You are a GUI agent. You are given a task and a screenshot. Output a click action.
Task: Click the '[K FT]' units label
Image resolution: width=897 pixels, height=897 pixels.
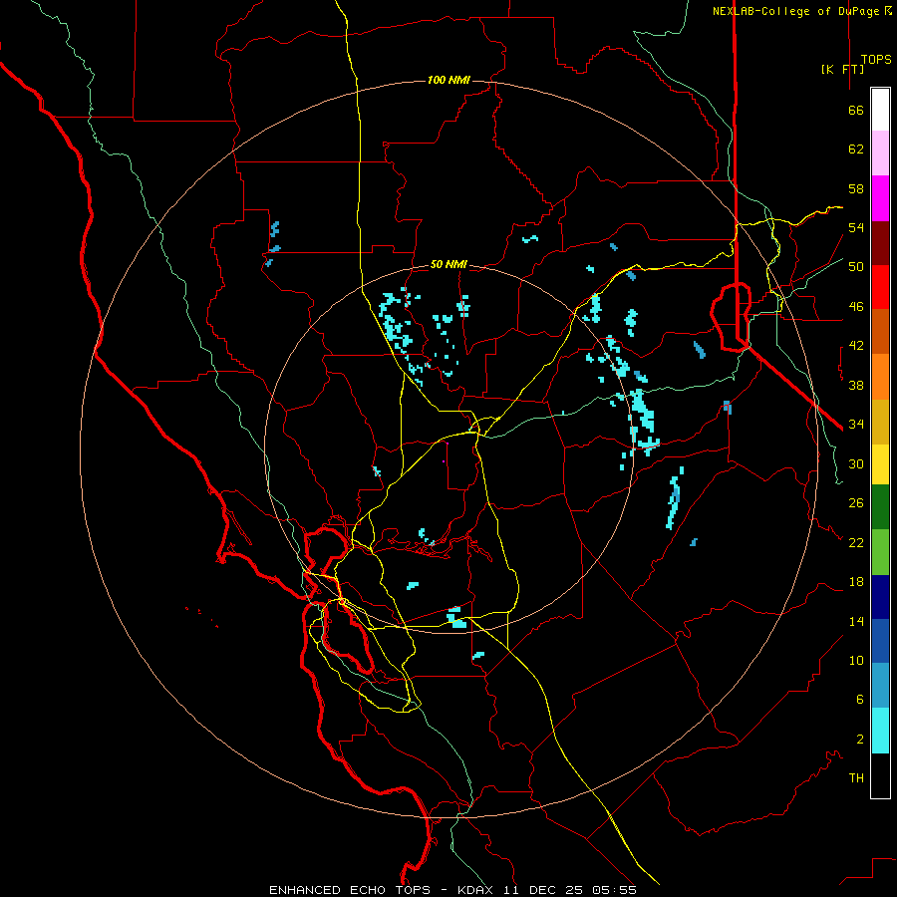click(842, 69)
